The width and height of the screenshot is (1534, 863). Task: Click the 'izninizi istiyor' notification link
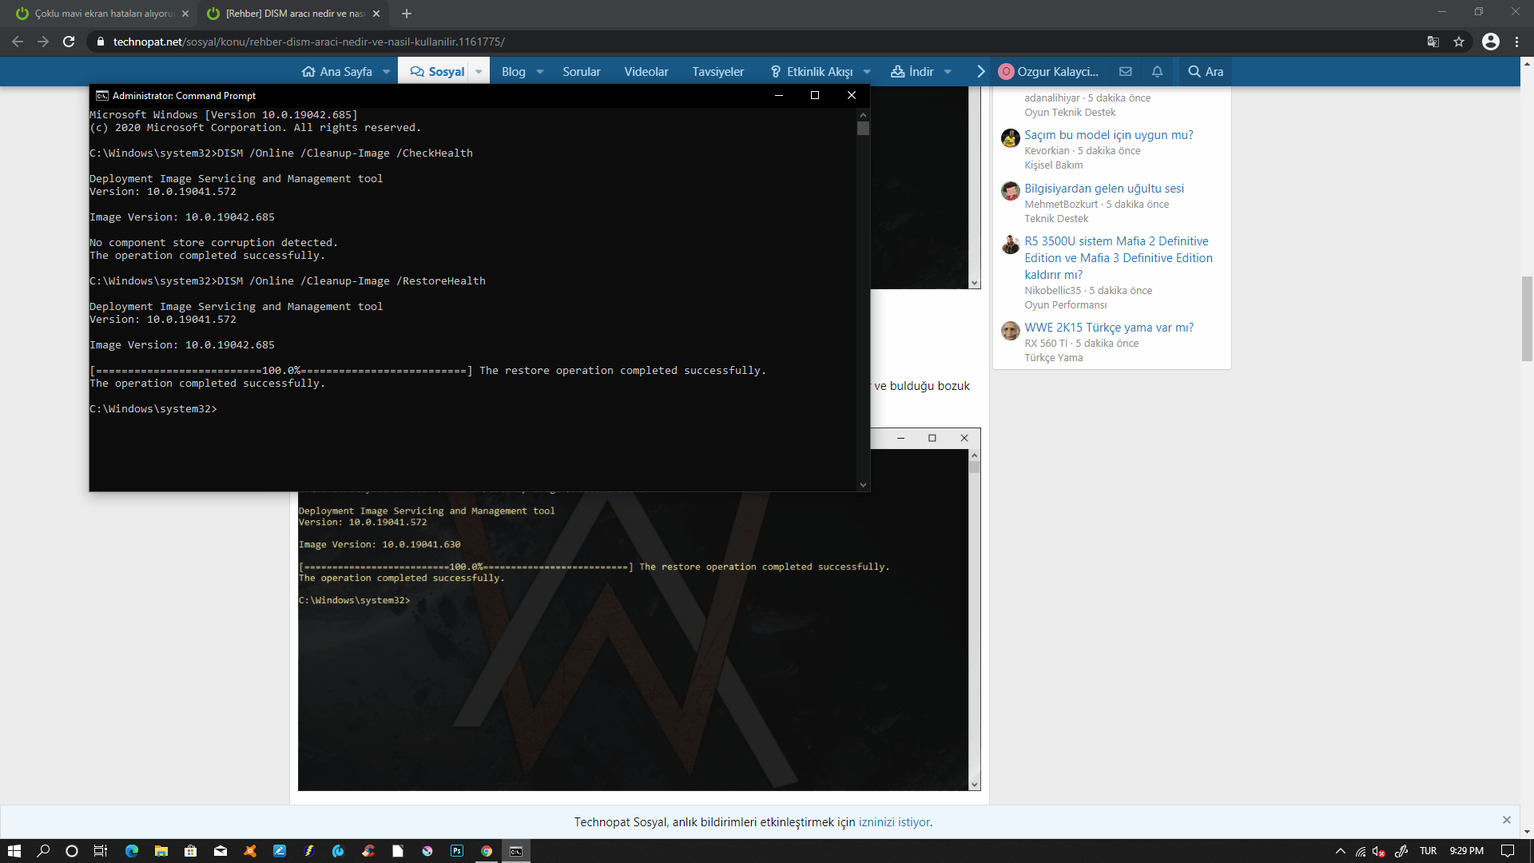pos(894,822)
